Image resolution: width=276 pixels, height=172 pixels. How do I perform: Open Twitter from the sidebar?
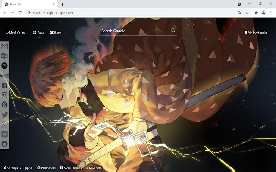5,115
